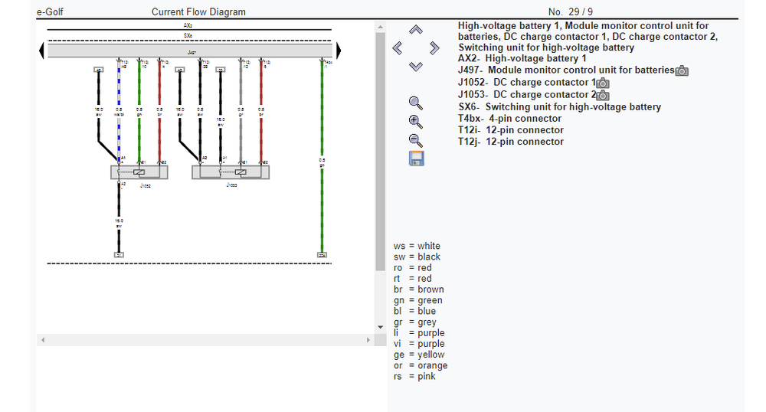Viewport: 766px width, 412px height.
Task: Open the camera photo for J497 module monitor
Action: click(682, 70)
